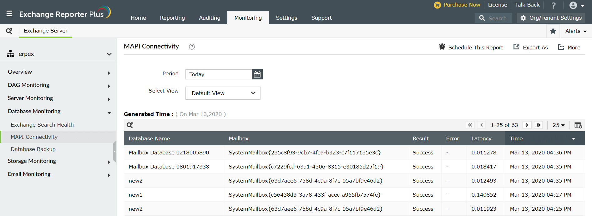Click the calendar icon beside Period
This screenshot has height=216, width=592.
[x=257, y=74]
